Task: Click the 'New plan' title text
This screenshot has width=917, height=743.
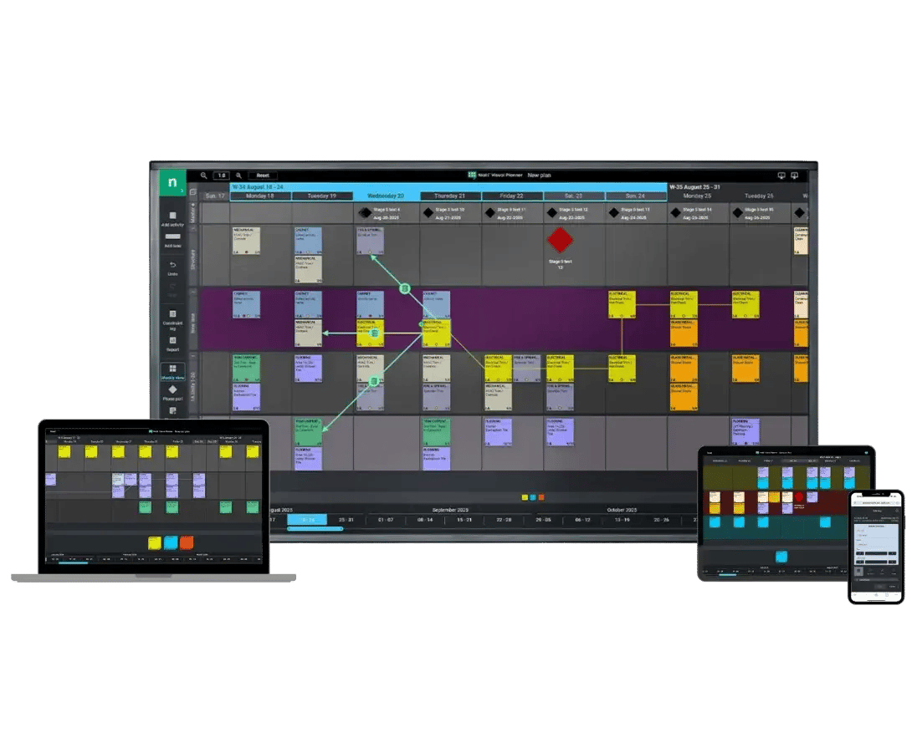Action: [x=539, y=176]
